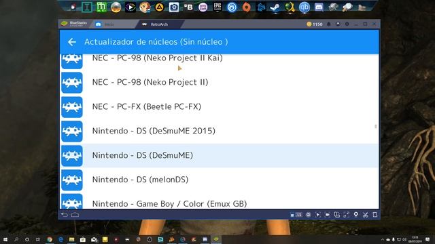Select Nintendo - Game Boy / Color (Emux GB)
The height and width of the screenshot is (244, 435).
click(219, 201)
